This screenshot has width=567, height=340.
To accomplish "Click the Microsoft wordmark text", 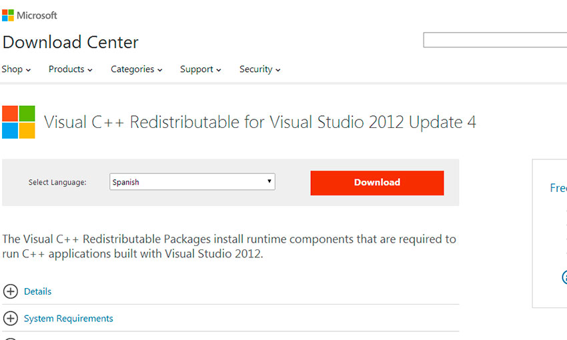I will (x=37, y=15).
